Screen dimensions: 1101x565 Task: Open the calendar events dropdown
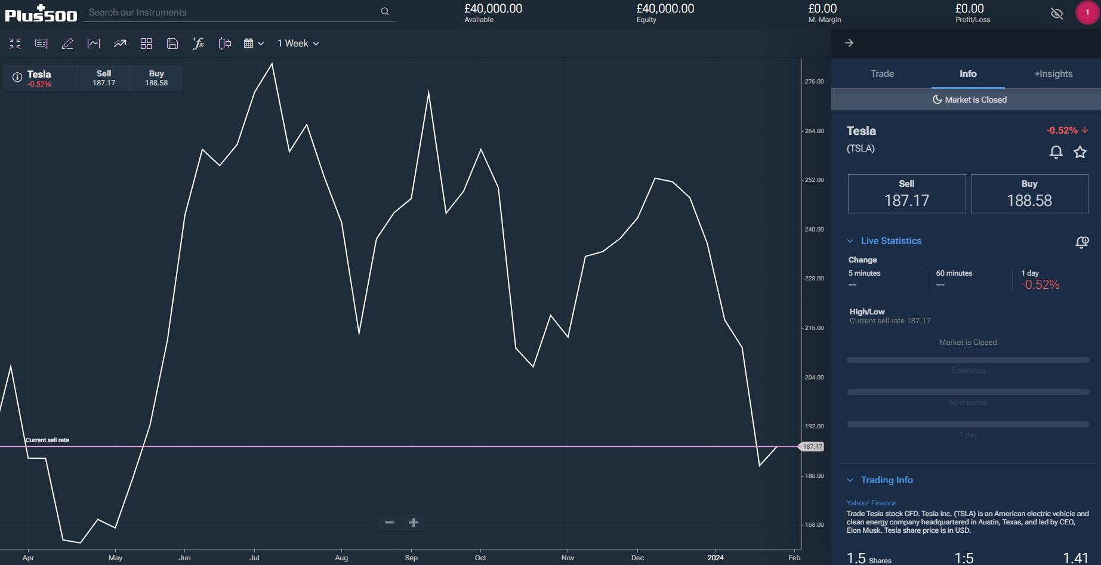pyautogui.click(x=252, y=43)
